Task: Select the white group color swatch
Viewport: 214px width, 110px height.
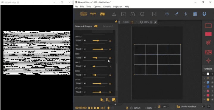Action: click(x=208, y=74)
